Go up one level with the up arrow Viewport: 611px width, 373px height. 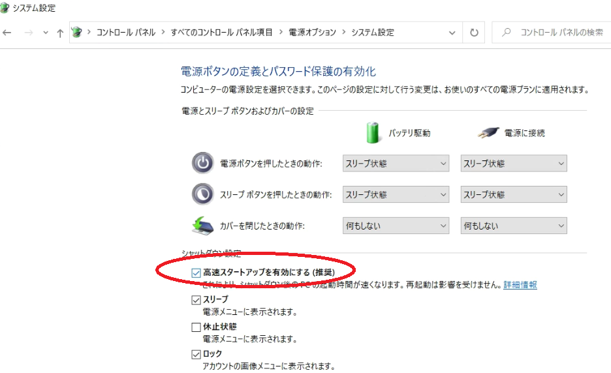click(60, 33)
